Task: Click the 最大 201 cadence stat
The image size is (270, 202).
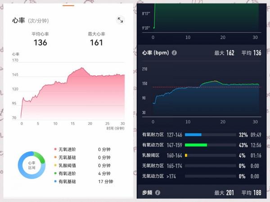Action: click(x=224, y=193)
